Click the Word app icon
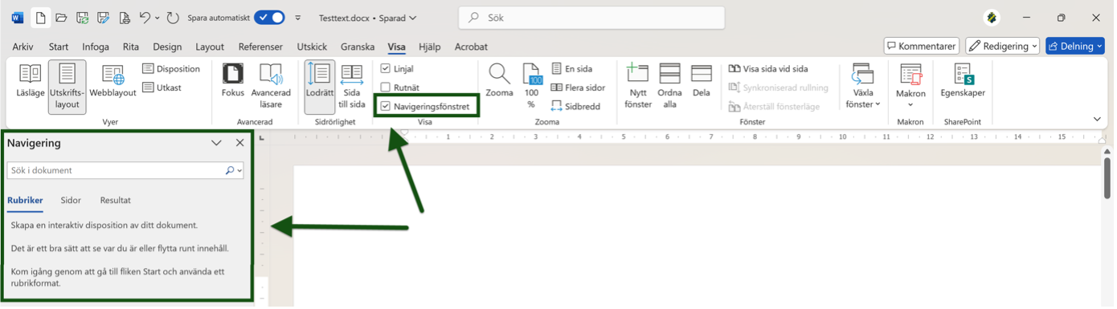The height and width of the screenshot is (309, 1117). 18,18
